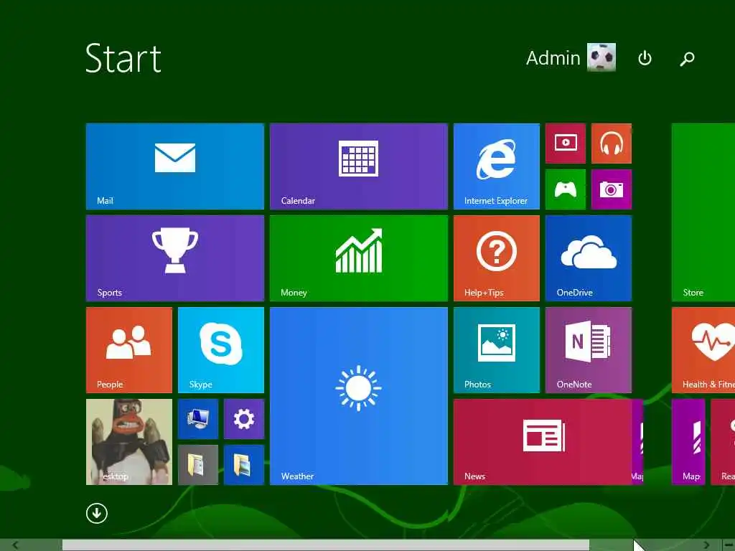The width and height of the screenshot is (735, 551).
Task: Launch the Skype tile
Action: click(221, 350)
